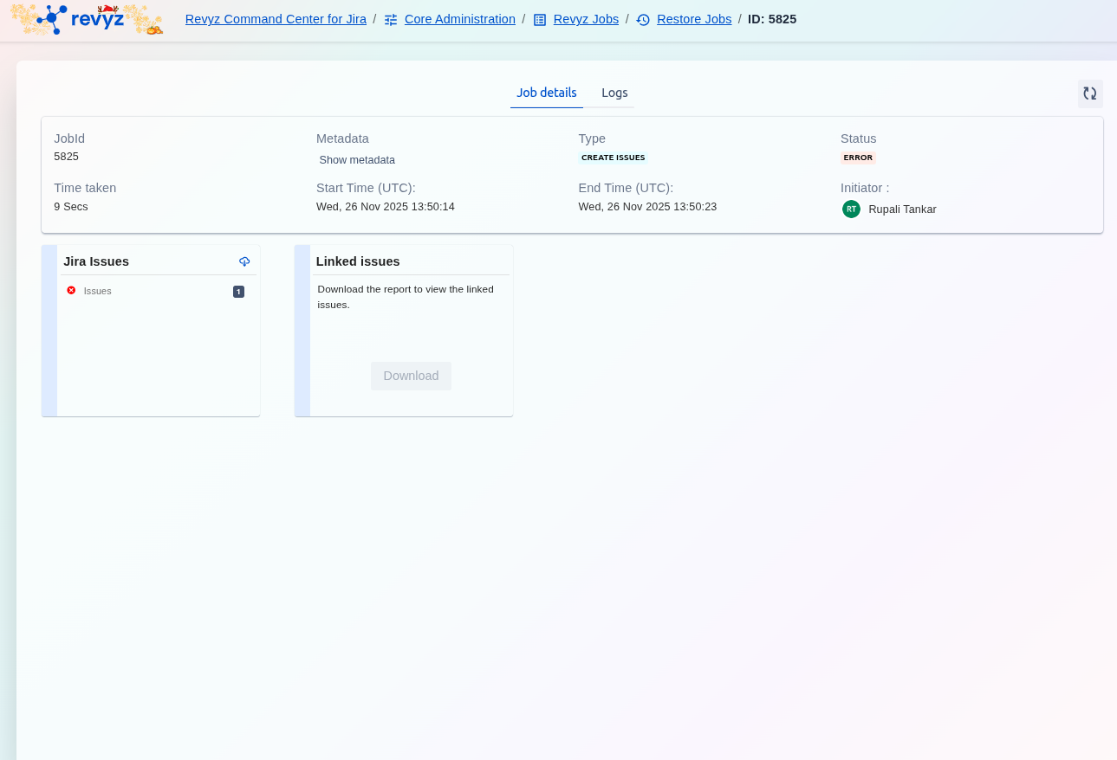Expand Show metadata
Screen dimensions: 1117x760
pos(357,160)
